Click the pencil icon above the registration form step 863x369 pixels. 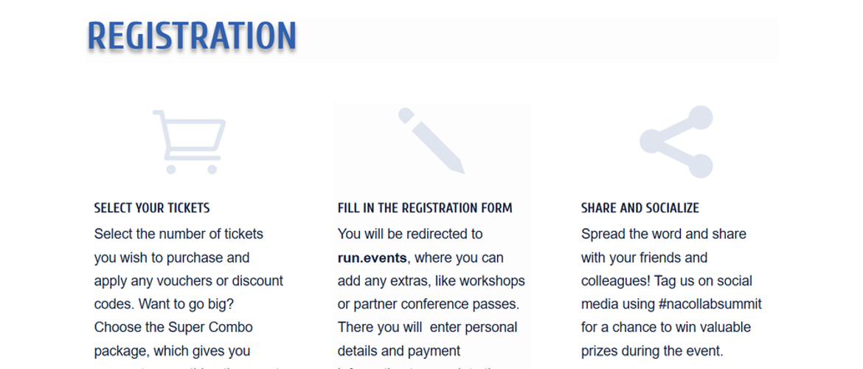[431, 141]
